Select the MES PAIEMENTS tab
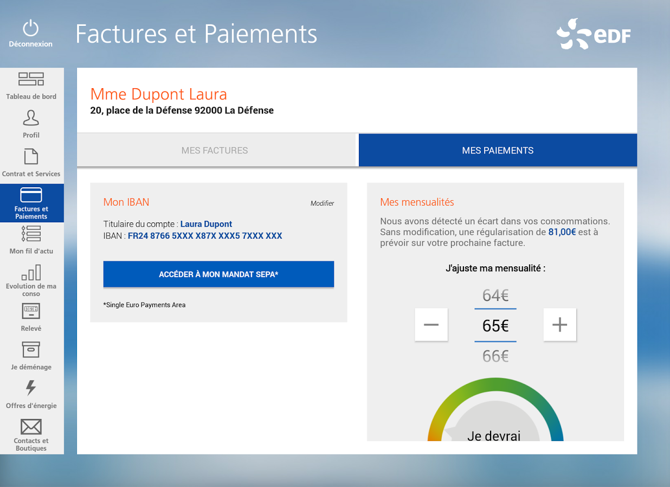The image size is (670, 487). [498, 150]
